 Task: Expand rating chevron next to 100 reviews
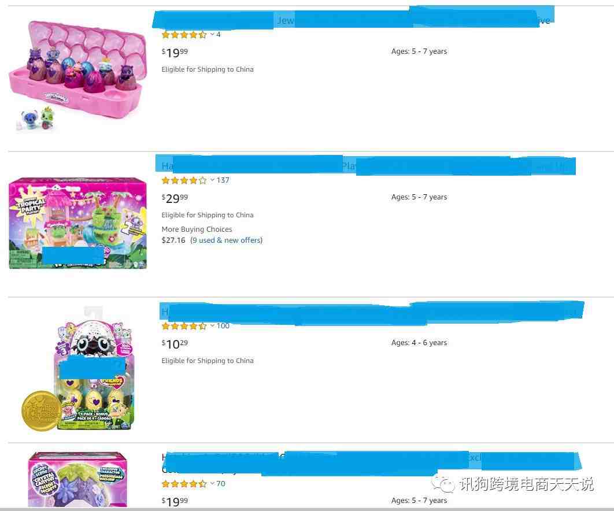(212, 326)
